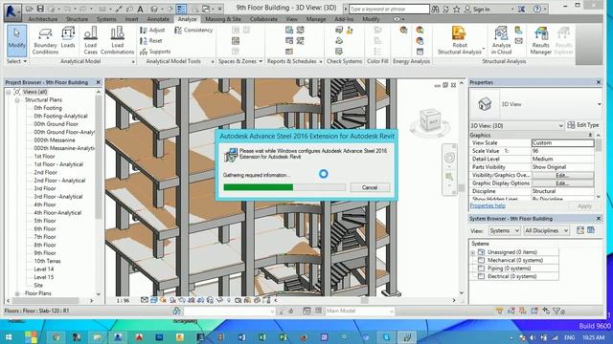The image size is (613, 344).
Task: Cancel the Advance Steel extension configuration
Action: coord(370,187)
